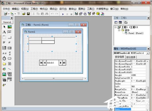The height and width of the screenshot is (111, 152).
Task: Click the Save Project toolbar icon
Action: click(28, 14)
